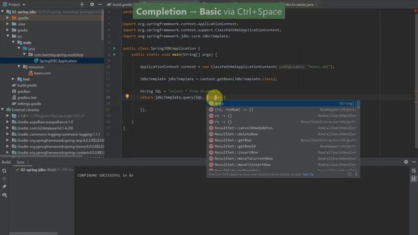Collapse the External Libraries node
Image resolution: width=418 pixels, height=235 pixels.
click(x=3, y=110)
